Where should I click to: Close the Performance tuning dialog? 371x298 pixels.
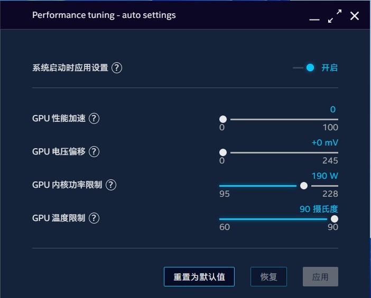coord(355,16)
